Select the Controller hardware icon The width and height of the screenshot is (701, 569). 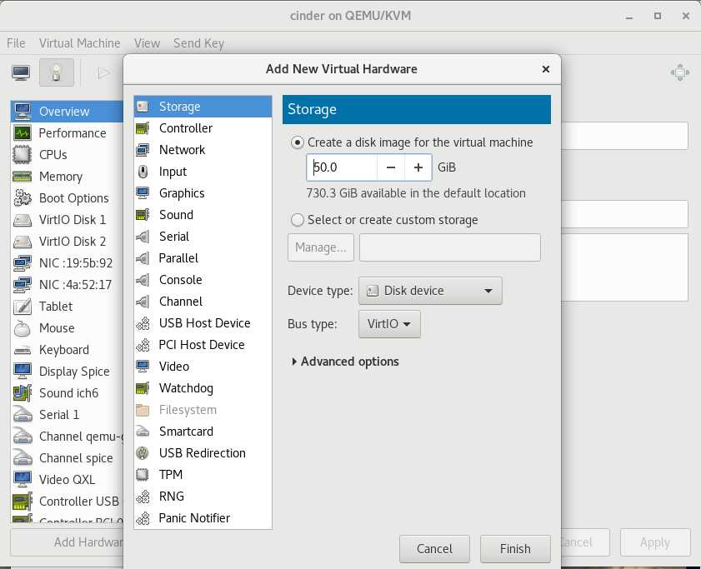(x=143, y=128)
